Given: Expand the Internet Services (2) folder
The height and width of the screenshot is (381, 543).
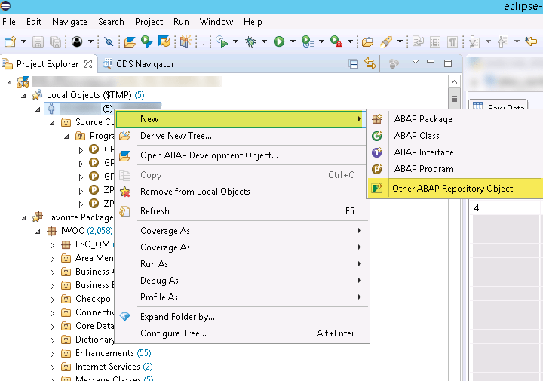Looking at the screenshot, I should tap(52, 367).
